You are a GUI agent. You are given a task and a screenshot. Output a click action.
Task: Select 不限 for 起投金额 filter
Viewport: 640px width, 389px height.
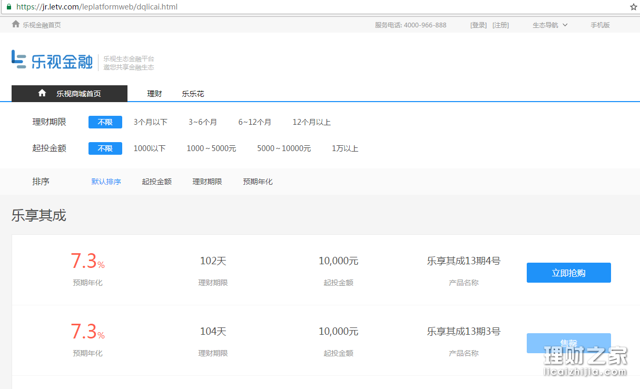[x=105, y=148]
